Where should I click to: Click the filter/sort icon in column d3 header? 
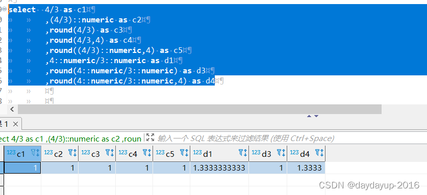281,153
